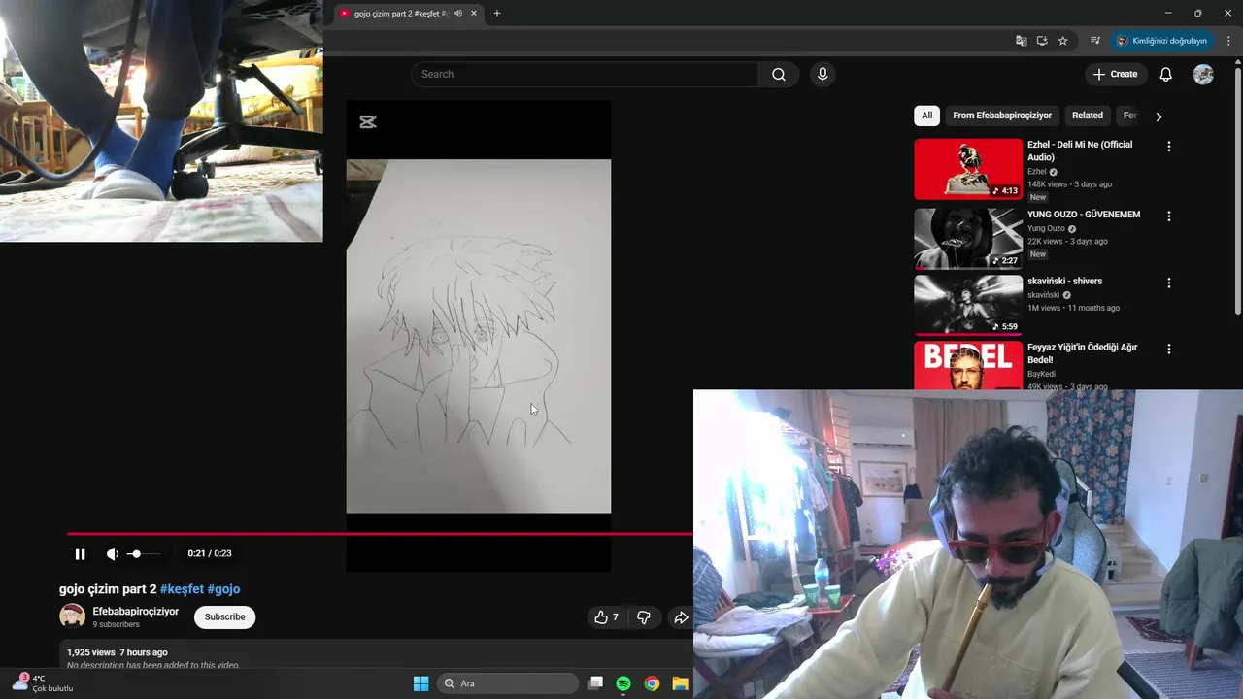Open the Efebabapiroçiziyor channel name link
Image resolution: width=1243 pixels, height=699 pixels.
[136, 612]
